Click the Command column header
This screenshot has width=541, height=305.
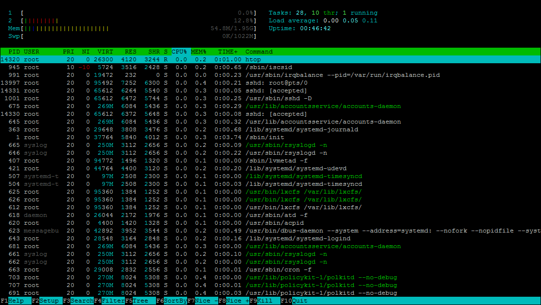tap(259, 52)
